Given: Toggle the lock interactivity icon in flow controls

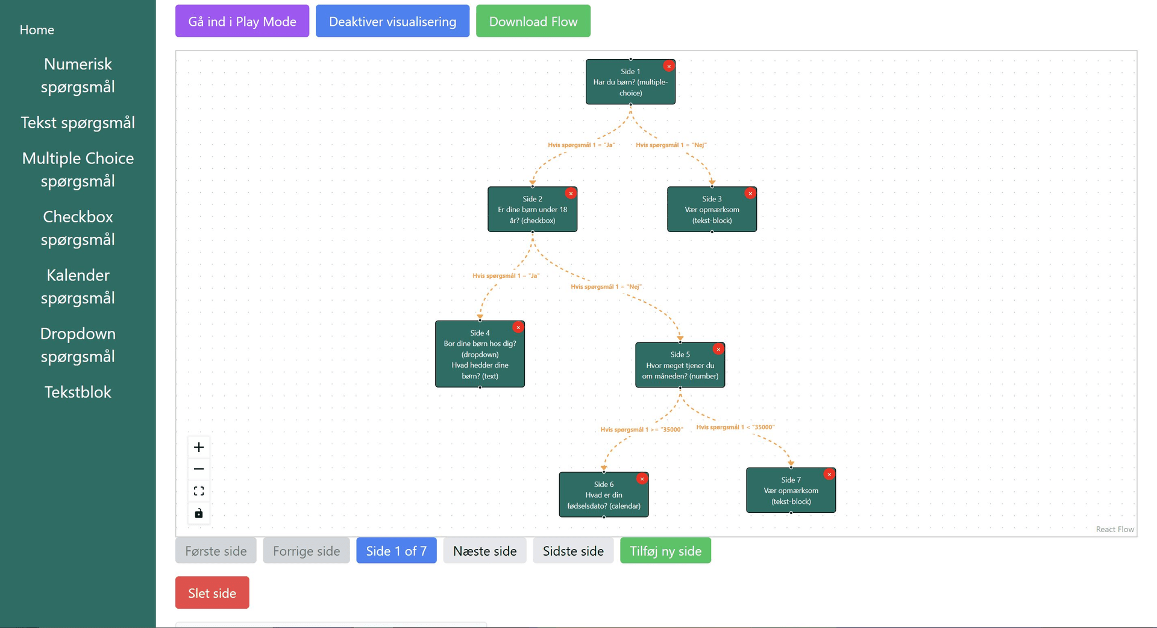Looking at the screenshot, I should tap(198, 513).
